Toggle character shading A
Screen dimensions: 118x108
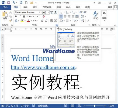point(51,21)
